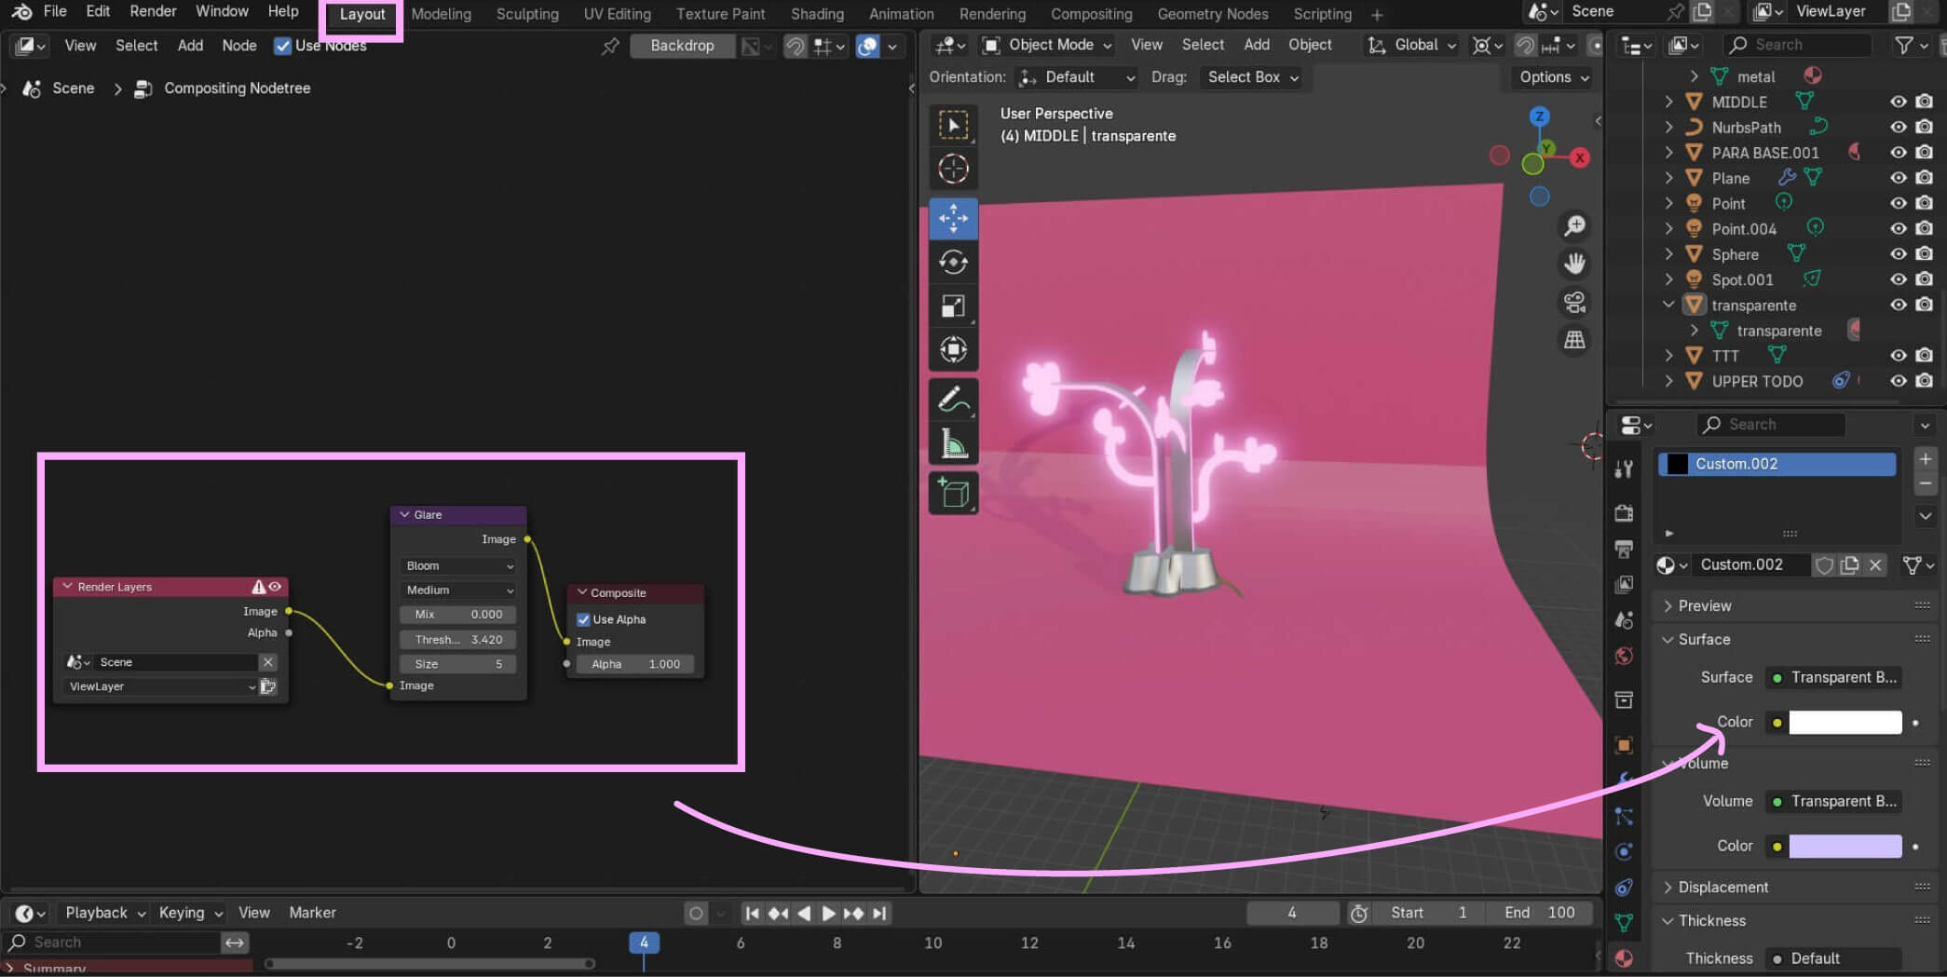Open the Render properties tab
Viewport: 1947px width, 977px height.
coord(1624,513)
